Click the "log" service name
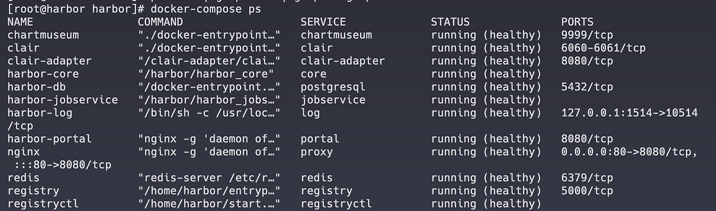Screen dimensions: 716x211 (x=310, y=113)
